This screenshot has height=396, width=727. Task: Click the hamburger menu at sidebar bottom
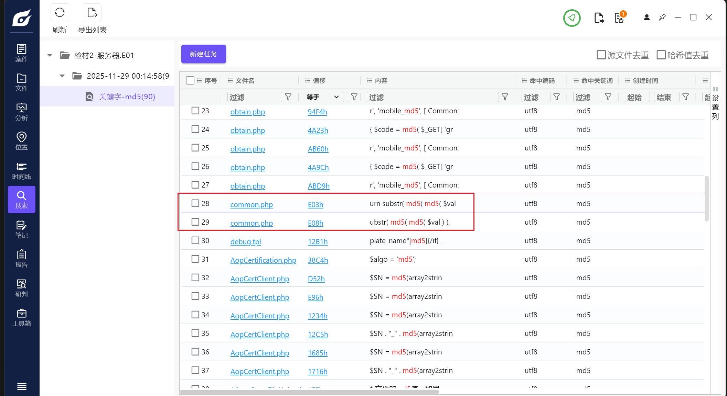(x=22, y=387)
